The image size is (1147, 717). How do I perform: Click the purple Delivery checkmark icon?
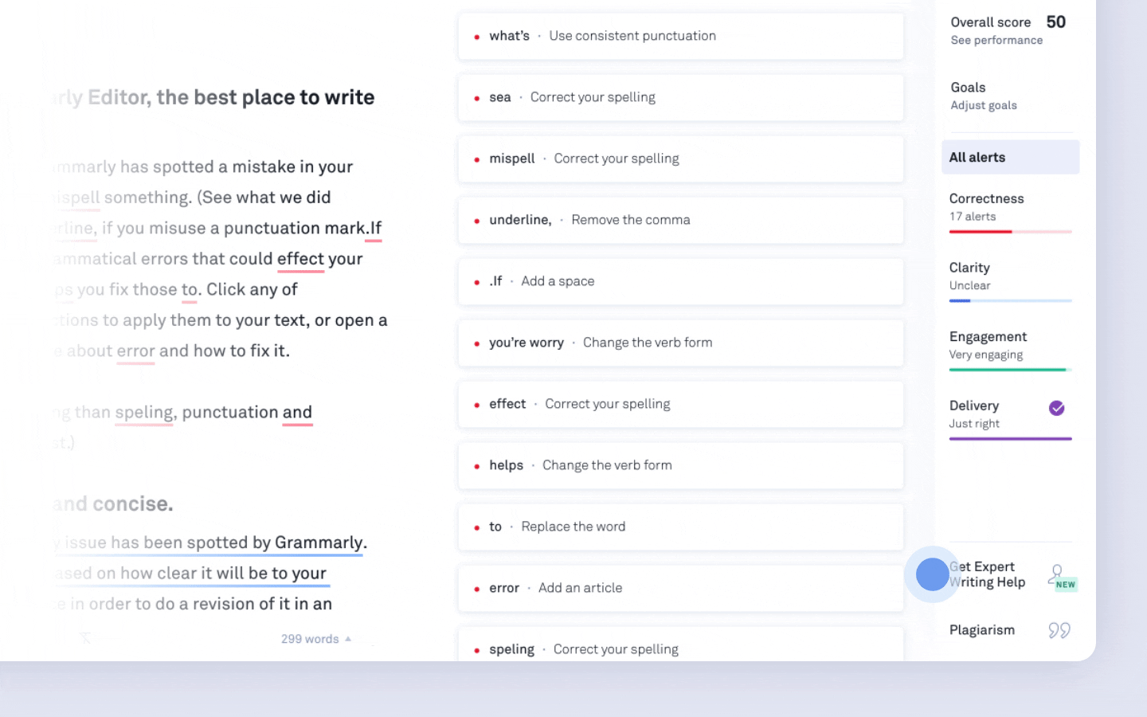point(1056,408)
